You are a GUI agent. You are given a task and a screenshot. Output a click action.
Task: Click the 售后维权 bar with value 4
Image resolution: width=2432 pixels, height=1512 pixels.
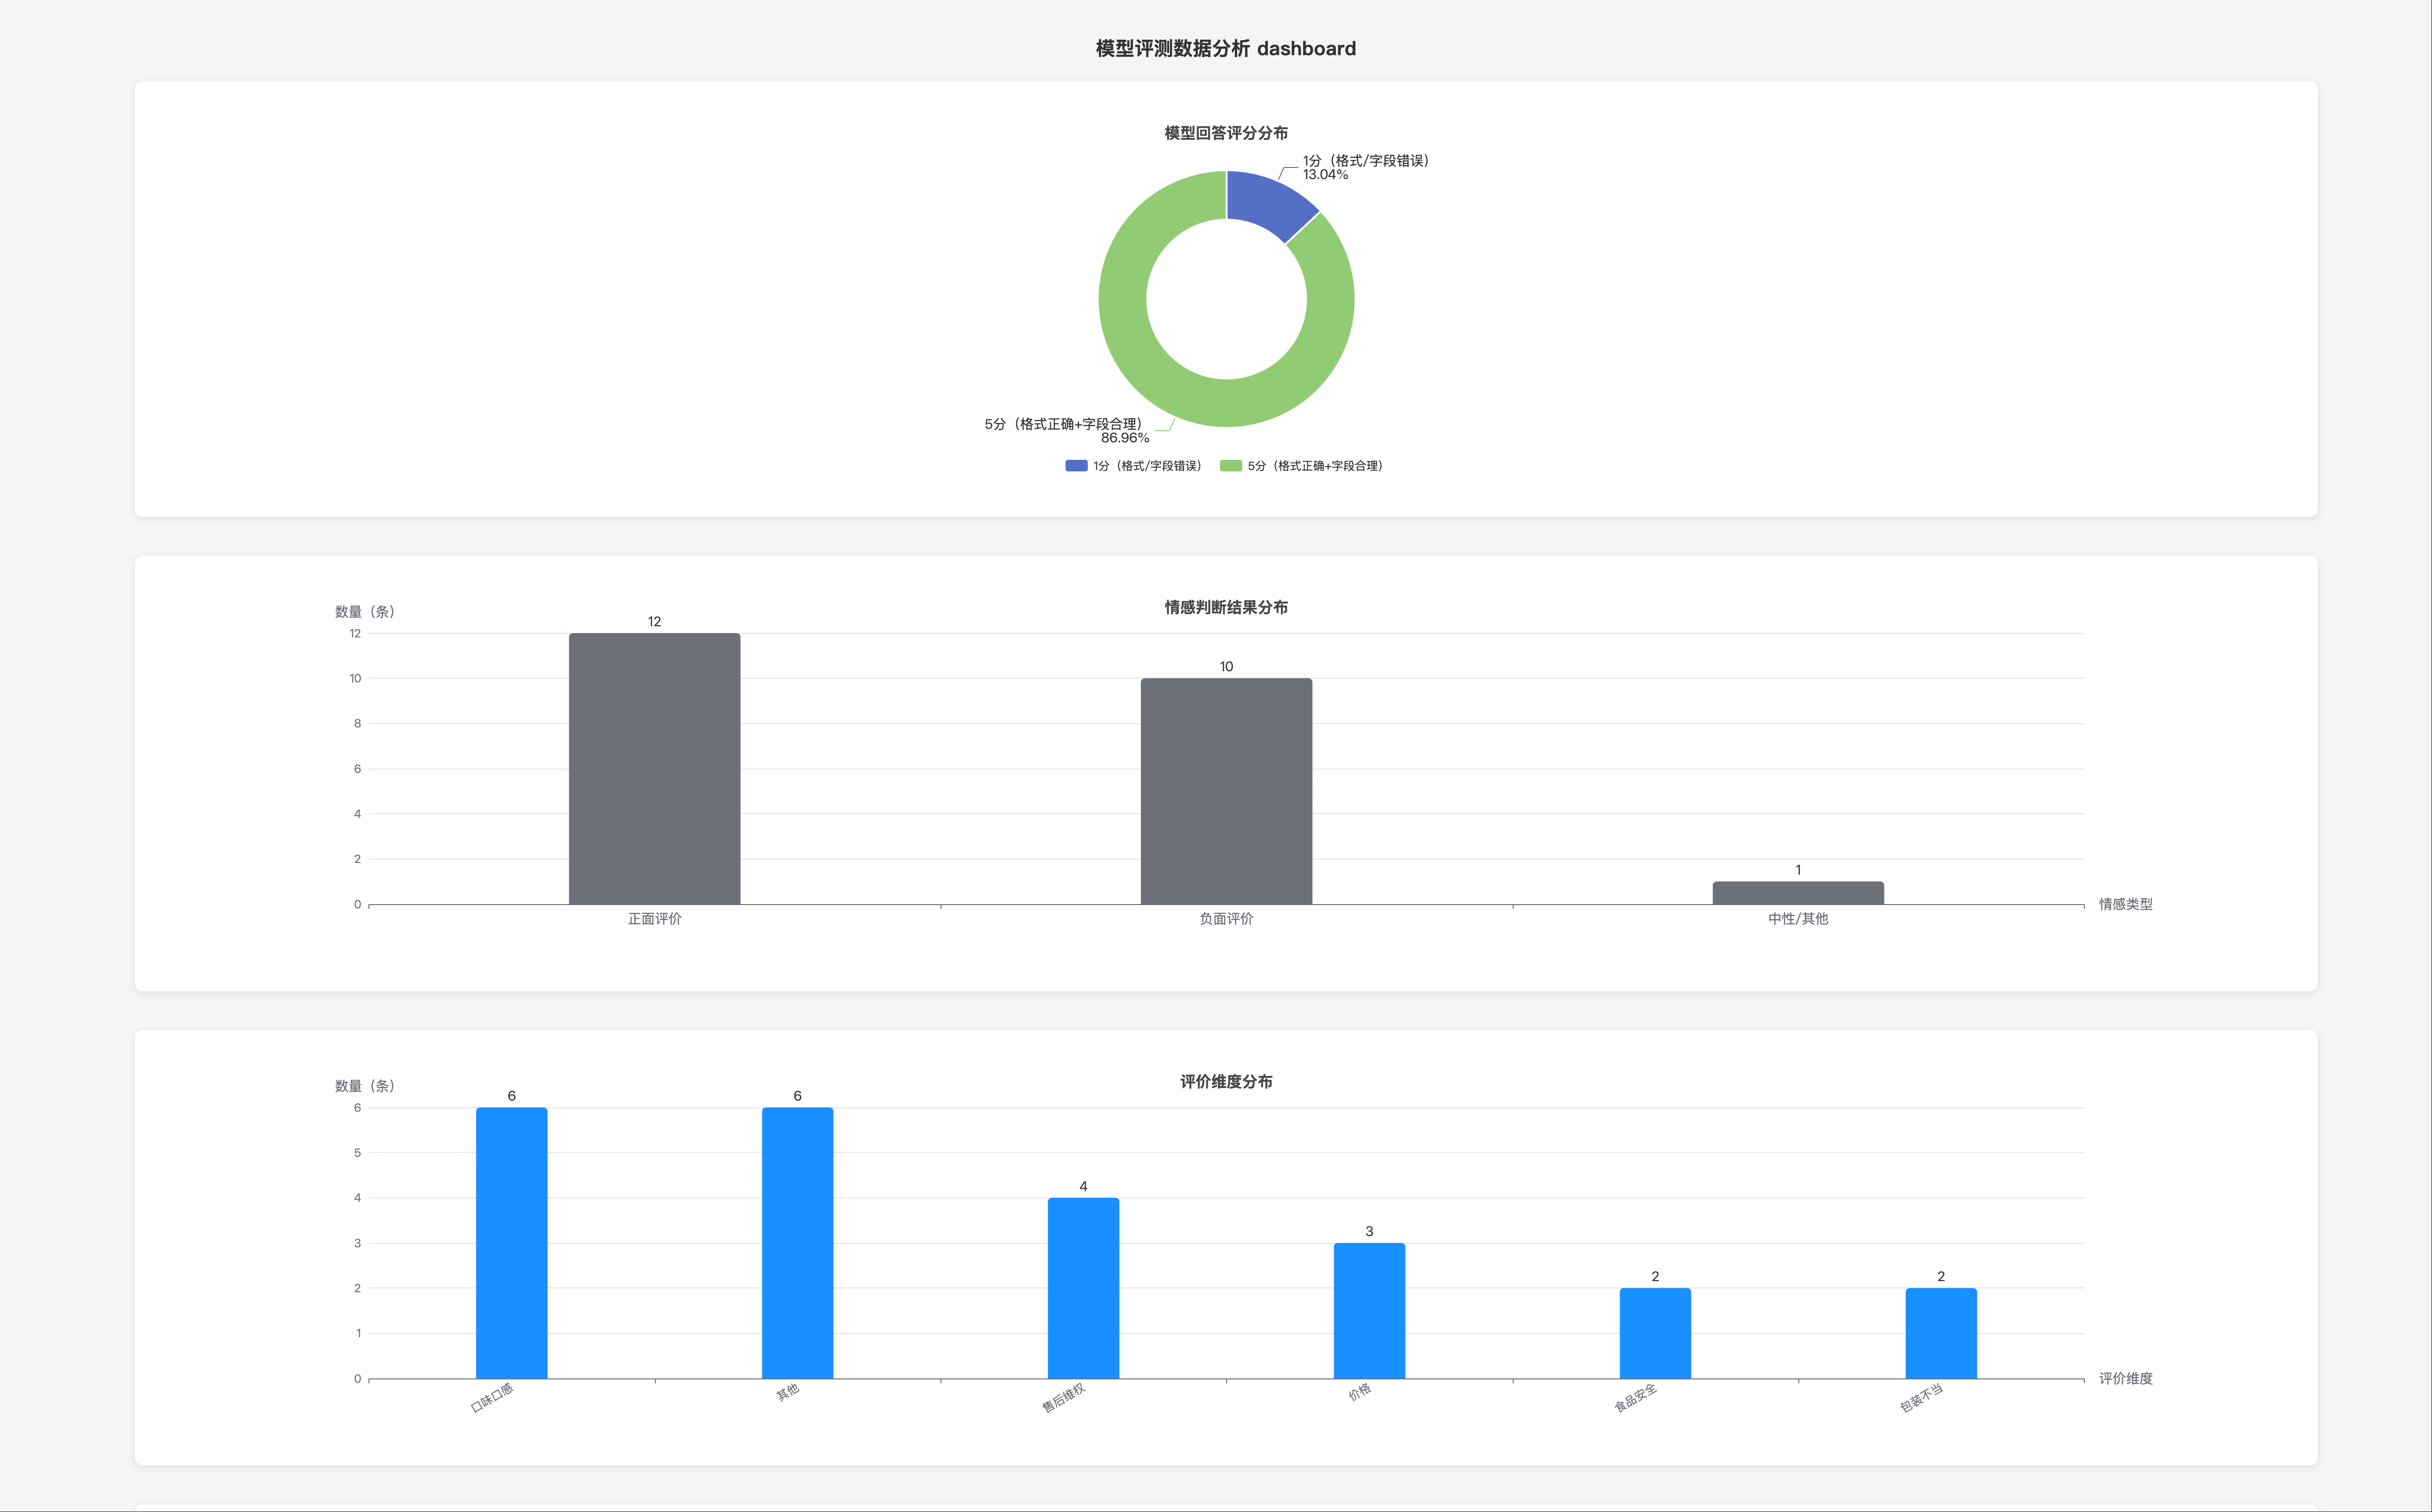tap(1083, 1288)
